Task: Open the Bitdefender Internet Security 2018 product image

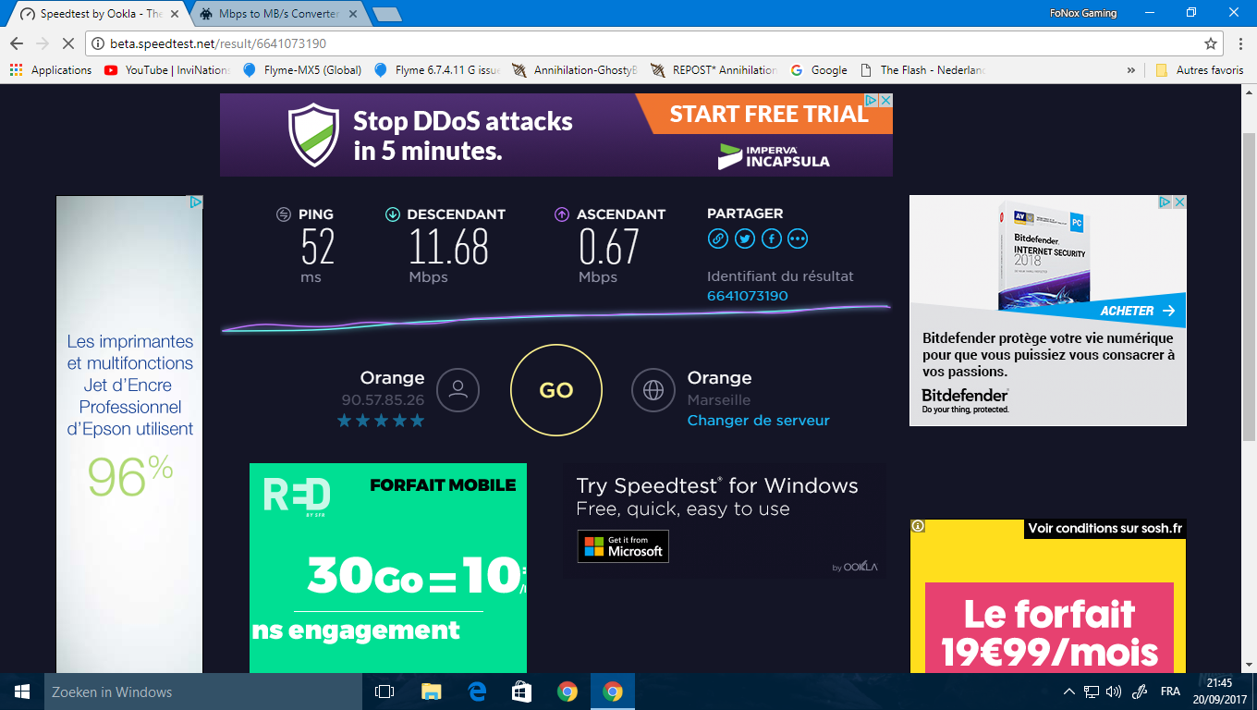Action: 1044,254
